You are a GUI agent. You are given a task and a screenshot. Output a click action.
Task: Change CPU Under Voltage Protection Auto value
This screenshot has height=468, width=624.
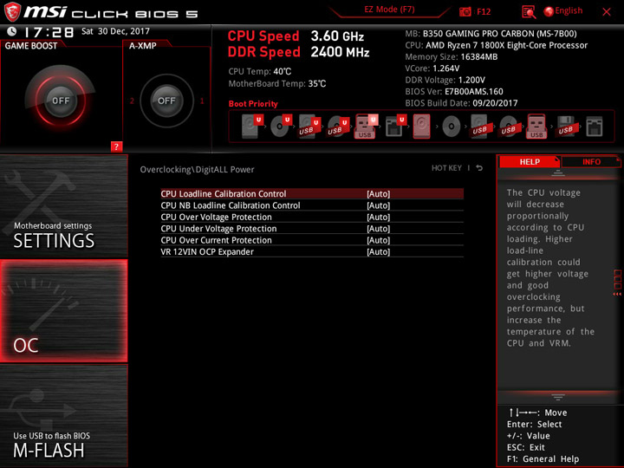[378, 229]
